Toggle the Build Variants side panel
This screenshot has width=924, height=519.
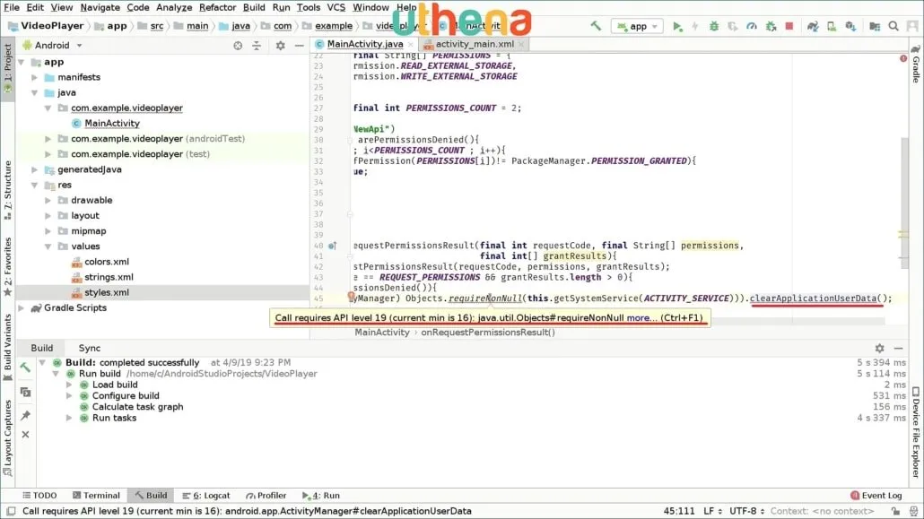pyautogui.click(x=8, y=348)
